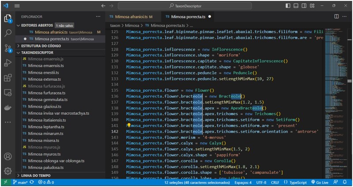Open the hamburger application menu
The height and width of the screenshot is (187, 353).
pos(17,6)
